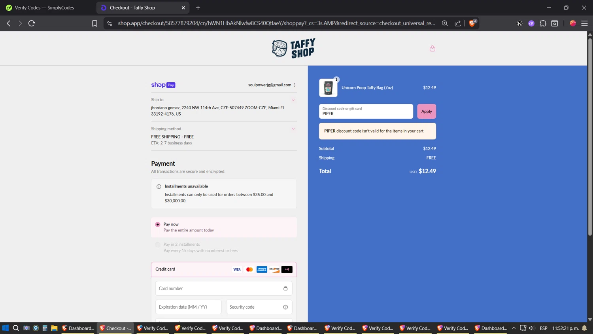
Task: Click the vertical scrollbar thumb
Action: pyautogui.click(x=590, y=137)
